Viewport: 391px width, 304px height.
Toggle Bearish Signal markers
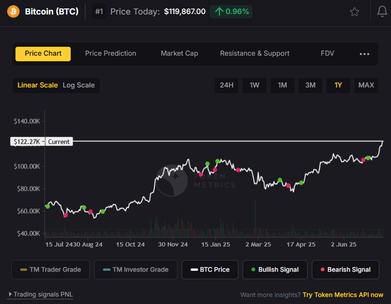tap(346, 270)
